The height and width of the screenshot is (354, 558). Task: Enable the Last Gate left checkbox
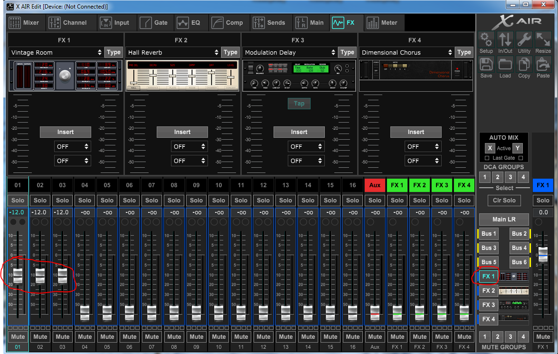487,158
